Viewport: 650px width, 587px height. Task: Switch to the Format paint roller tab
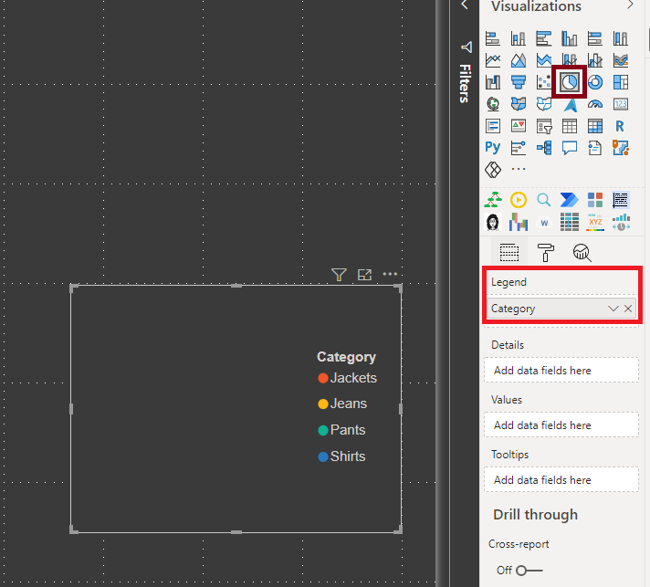tap(546, 253)
